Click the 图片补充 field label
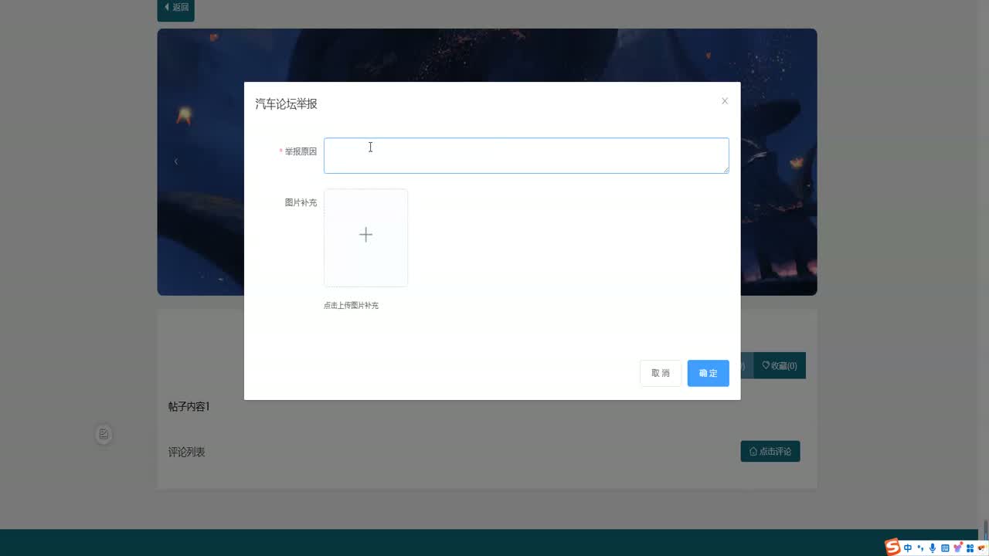The image size is (989, 556). point(301,202)
